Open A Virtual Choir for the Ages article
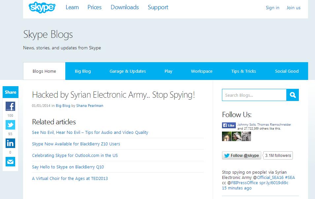Viewport: 315px width, 199px height. [x=70, y=179]
